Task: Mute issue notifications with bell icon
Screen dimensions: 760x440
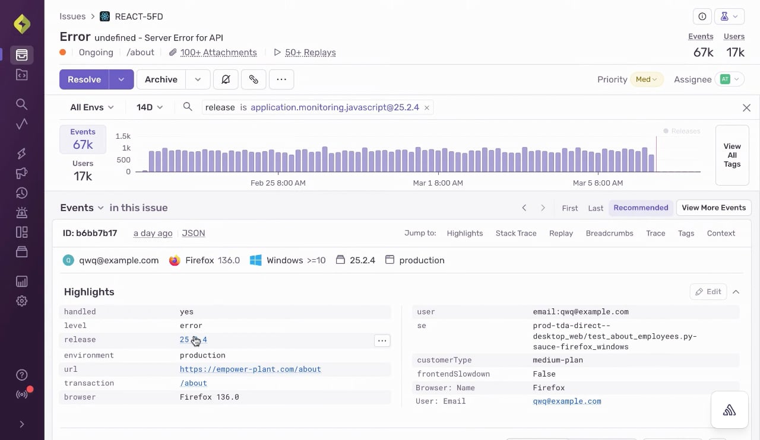Action: pos(226,79)
